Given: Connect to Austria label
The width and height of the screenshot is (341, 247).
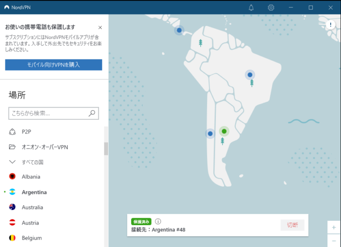Looking at the screenshot, I should pos(30,223).
